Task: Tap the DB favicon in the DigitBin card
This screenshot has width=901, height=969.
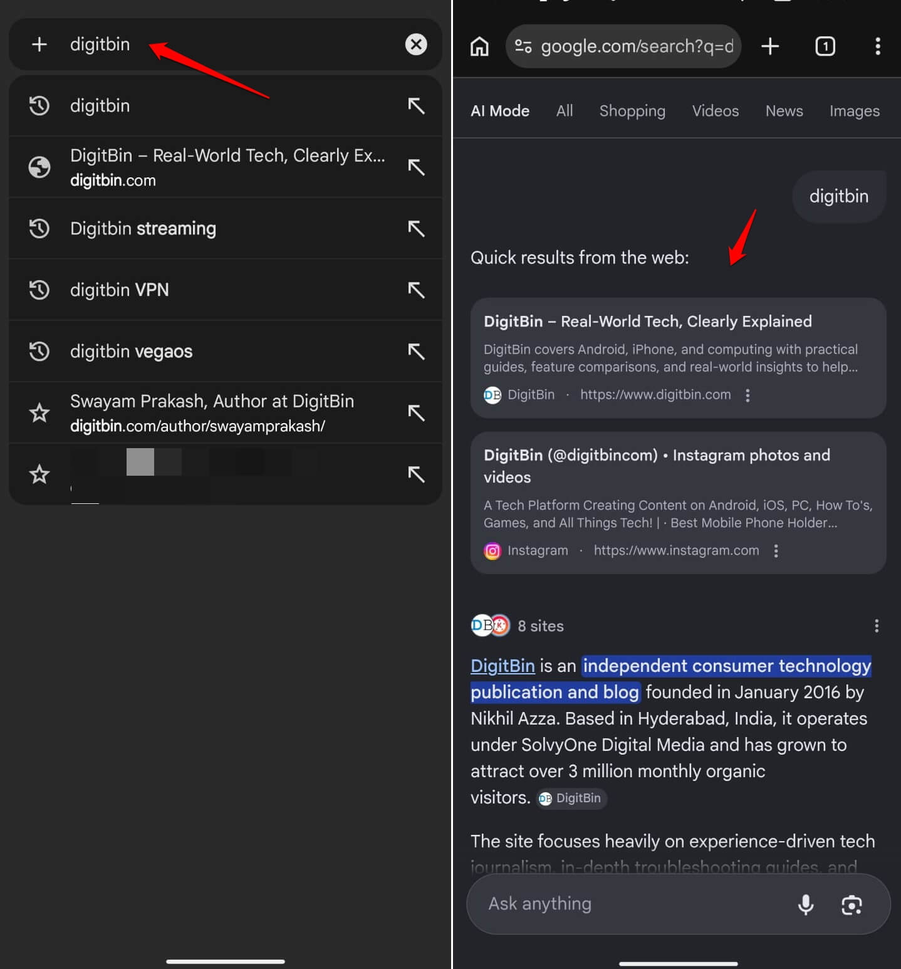Action: pos(492,395)
